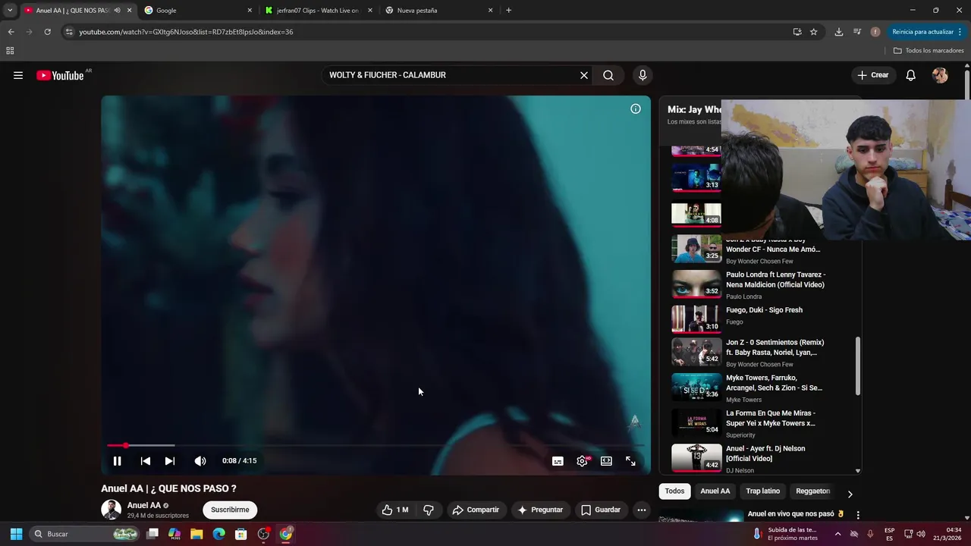
Task: Open Anuel AA channel name link
Action: point(144,505)
